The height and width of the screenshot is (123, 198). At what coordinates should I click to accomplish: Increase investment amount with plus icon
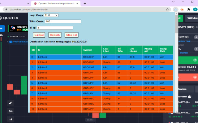(196, 49)
